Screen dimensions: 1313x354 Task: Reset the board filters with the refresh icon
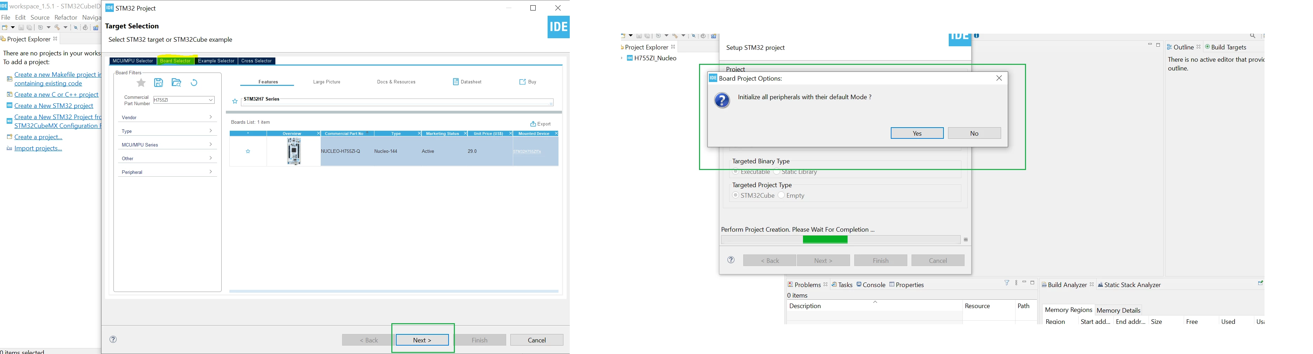(x=194, y=83)
